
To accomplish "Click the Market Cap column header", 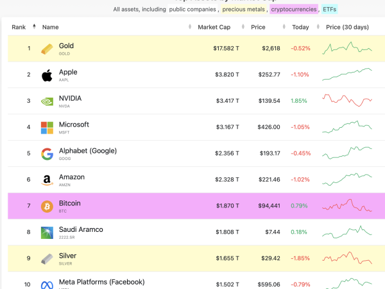I will tap(214, 27).
